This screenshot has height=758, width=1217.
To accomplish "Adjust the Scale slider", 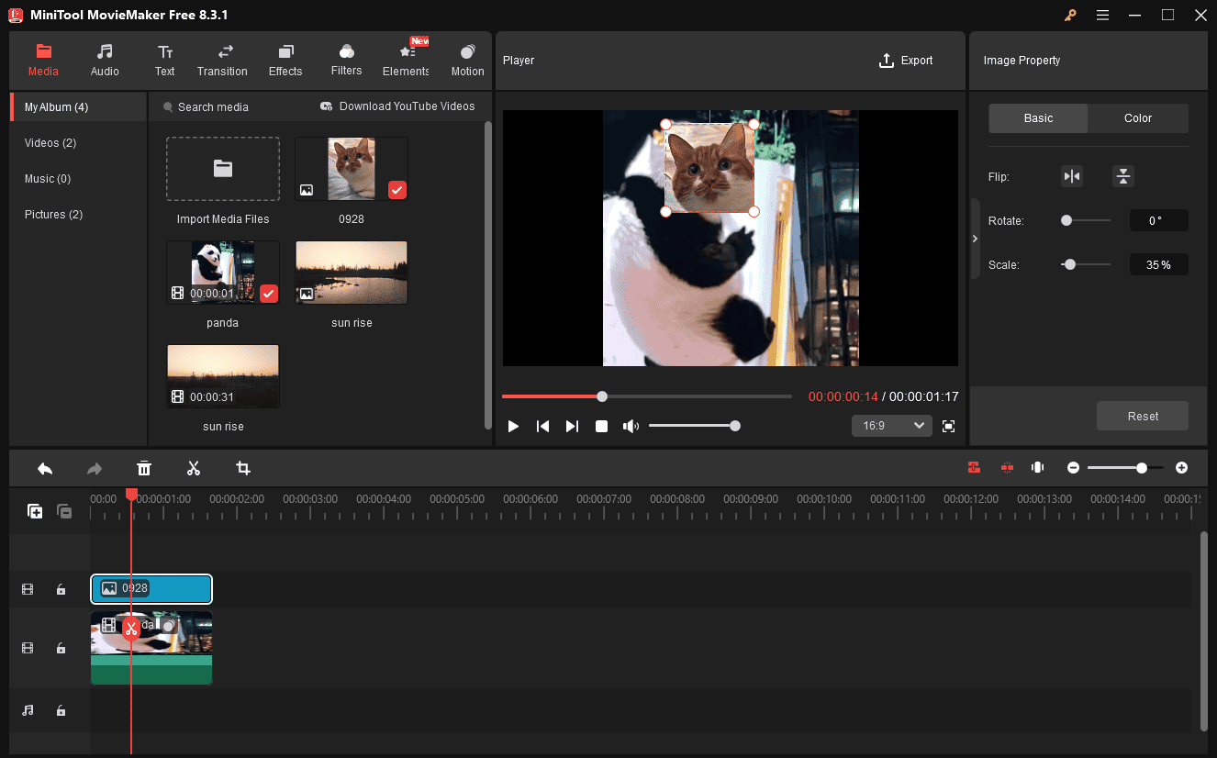I will pyautogui.click(x=1070, y=264).
